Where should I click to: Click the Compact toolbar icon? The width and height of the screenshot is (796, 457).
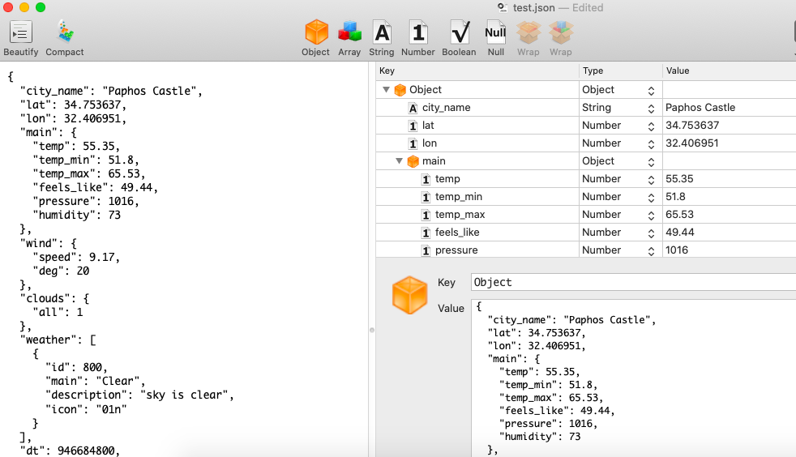click(65, 32)
